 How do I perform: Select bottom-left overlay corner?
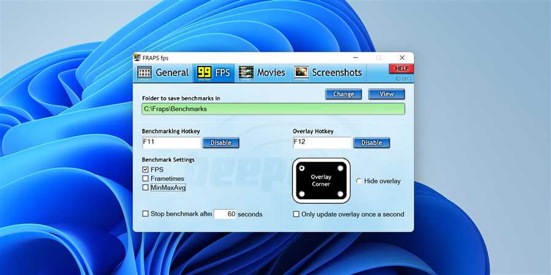point(302,194)
